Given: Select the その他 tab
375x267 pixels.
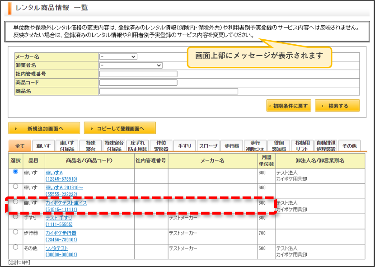Looking at the screenshot, I should click(349, 146).
